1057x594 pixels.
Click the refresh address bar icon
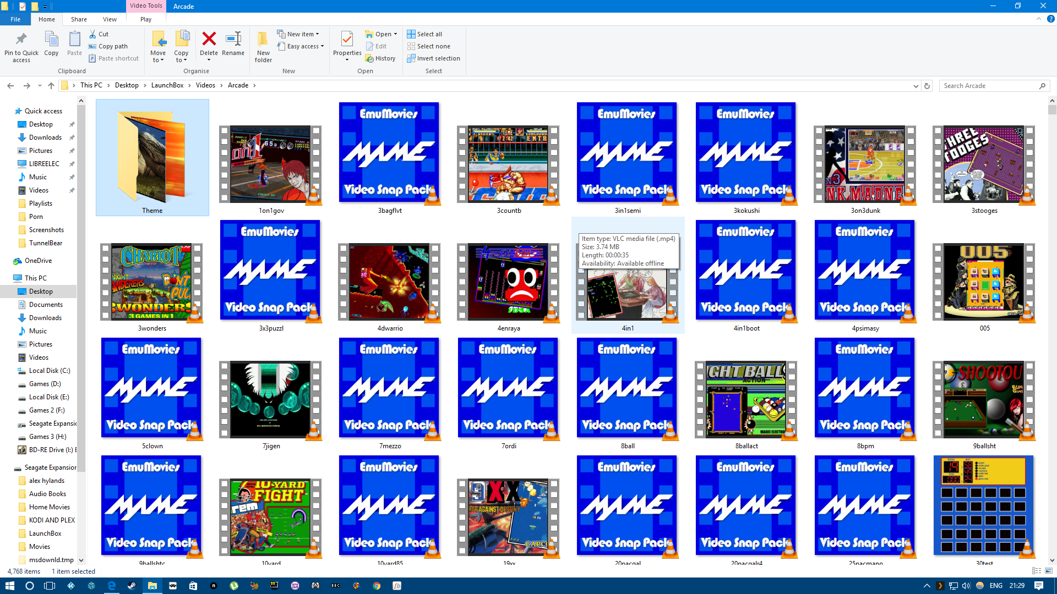click(x=927, y=86)
